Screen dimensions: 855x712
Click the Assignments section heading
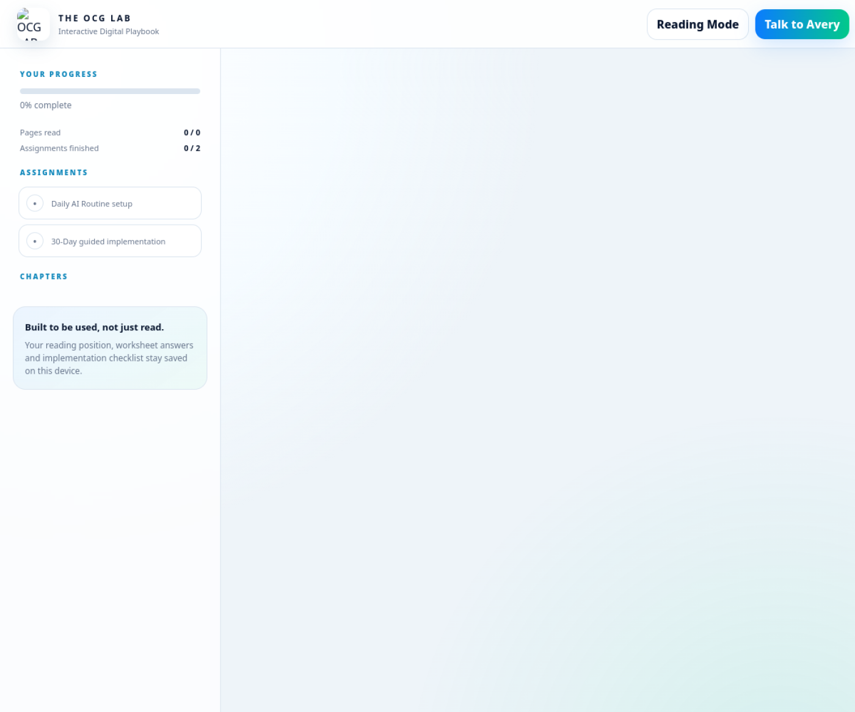[54, 173]
